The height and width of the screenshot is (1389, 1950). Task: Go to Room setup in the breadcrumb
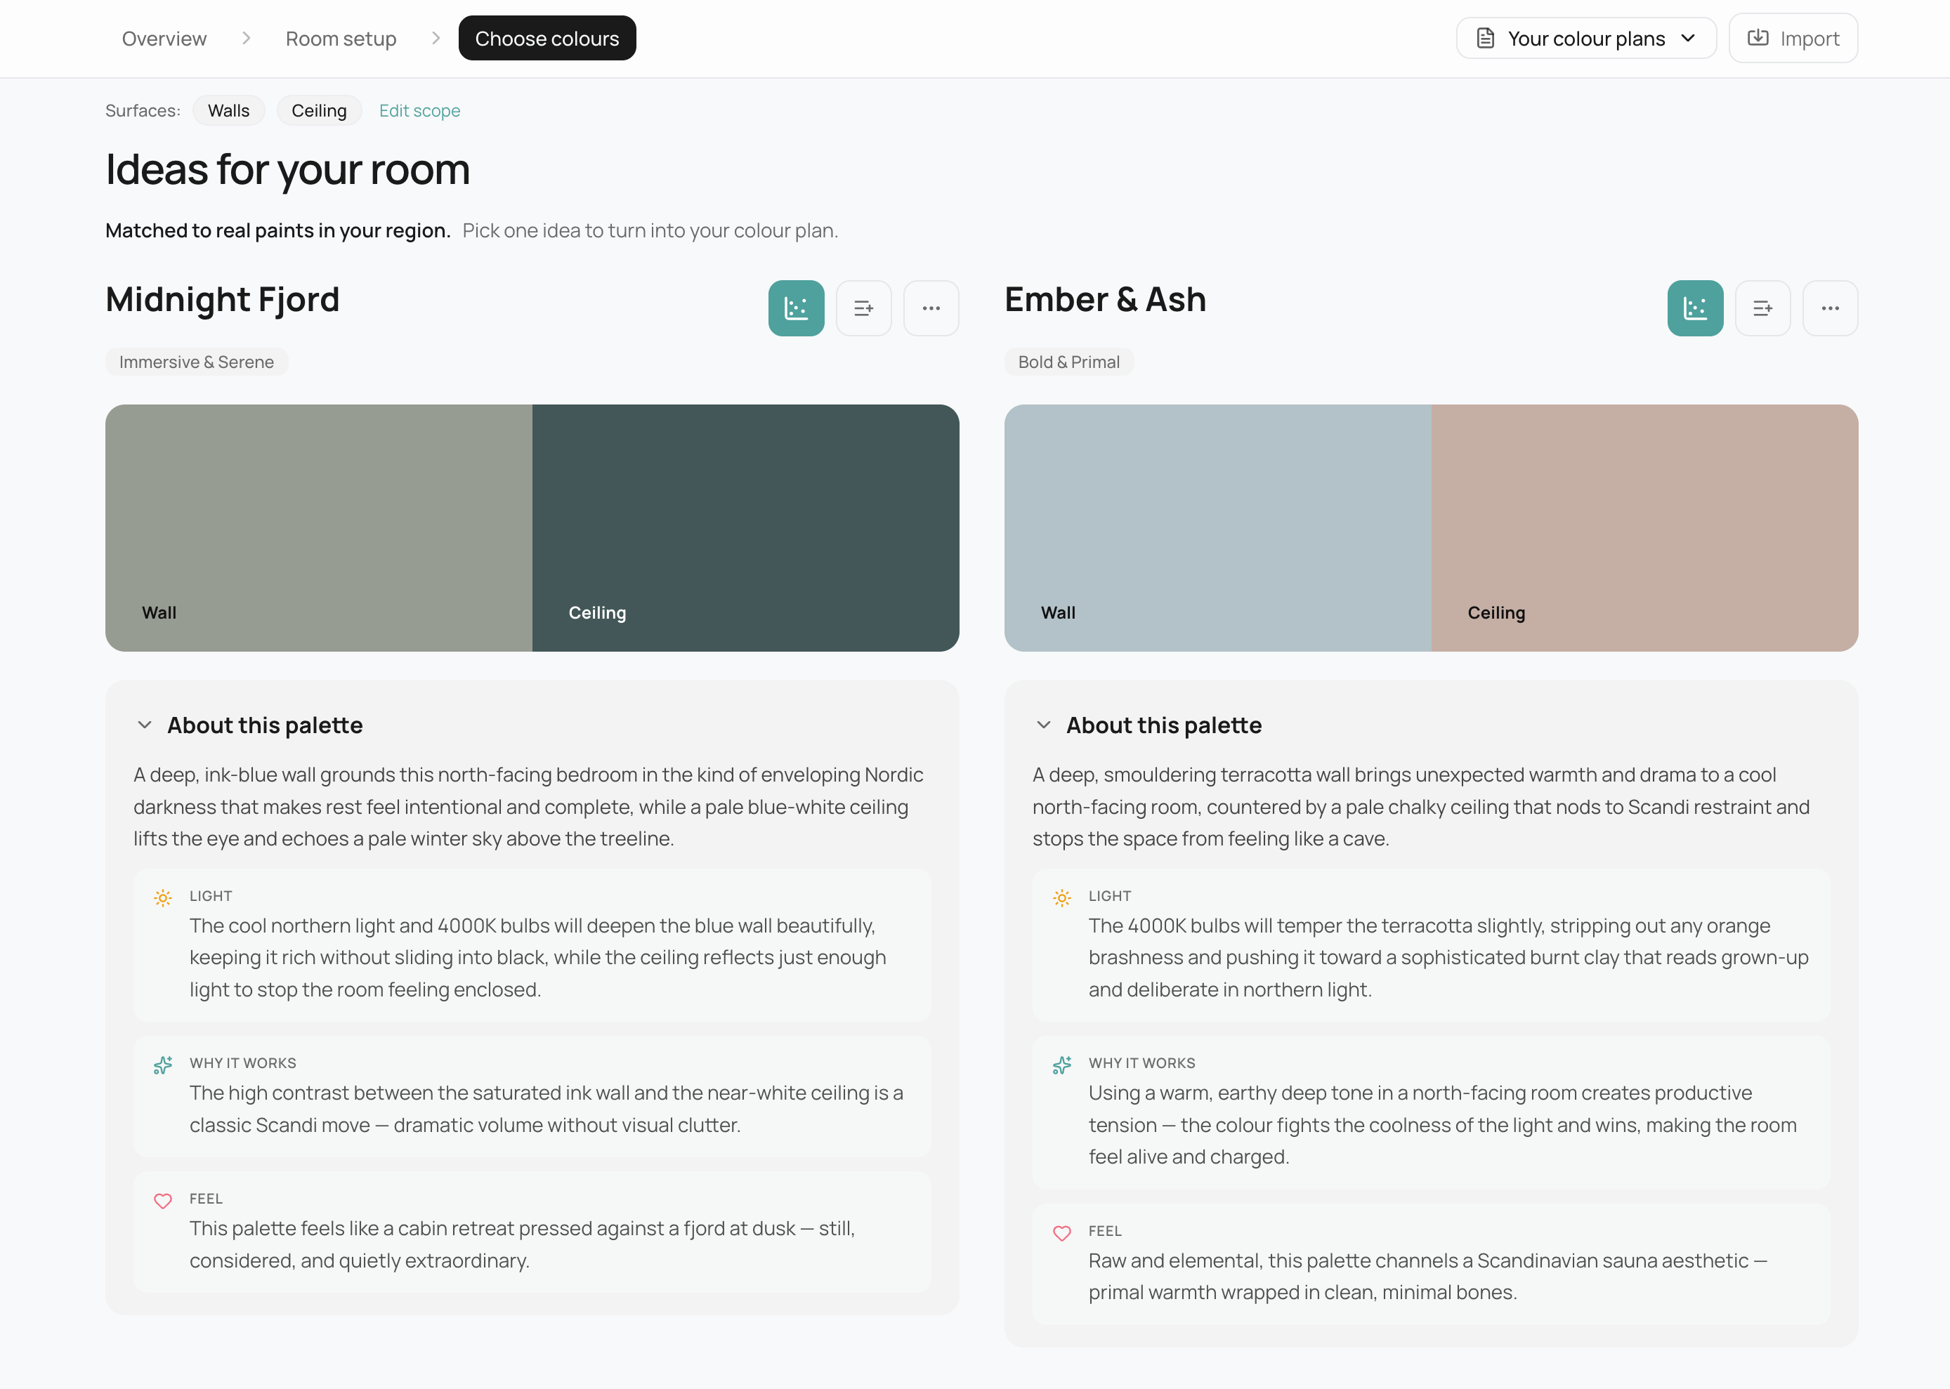coord(341,38)
